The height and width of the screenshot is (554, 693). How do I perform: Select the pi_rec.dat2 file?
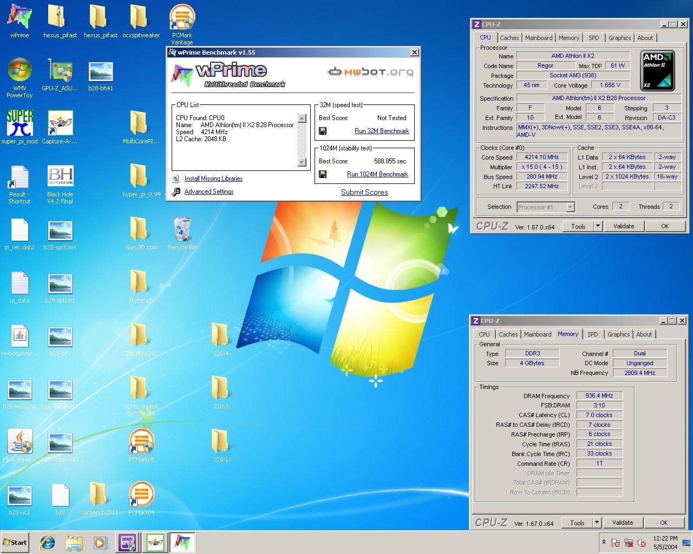[x=19, y=233]
